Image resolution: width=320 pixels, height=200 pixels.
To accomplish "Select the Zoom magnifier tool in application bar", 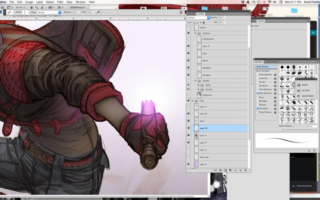I will pyautogui.click(x=37, y=7).
